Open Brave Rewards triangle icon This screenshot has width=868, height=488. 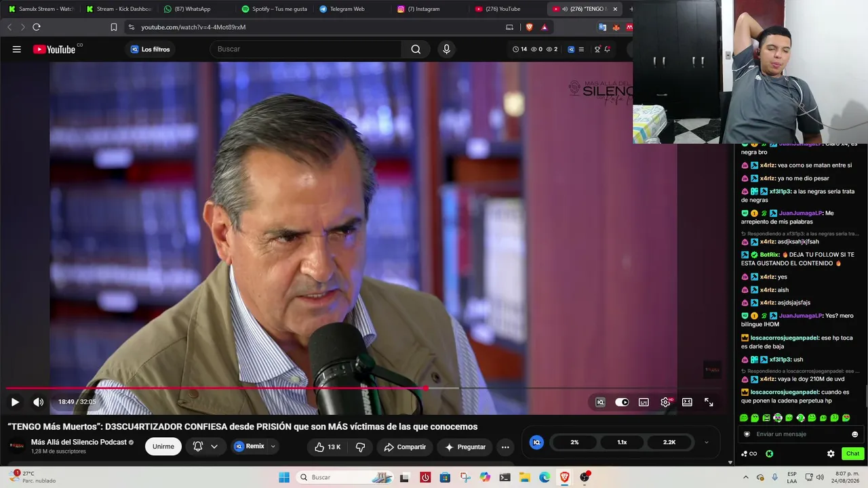pyautogui.click(x=544, y=27)
